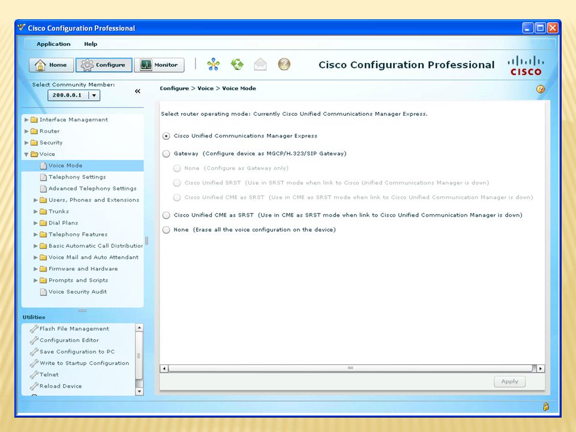Click the Apply button
This screenshot has width=576, height=432.
click(x=509, y=382)
